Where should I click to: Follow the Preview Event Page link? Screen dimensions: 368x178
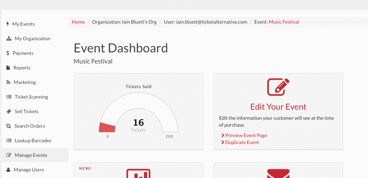click(x=246, y=135)
